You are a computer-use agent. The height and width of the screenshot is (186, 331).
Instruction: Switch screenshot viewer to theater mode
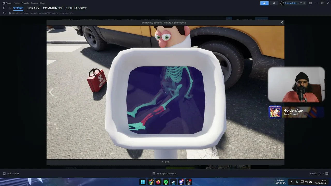[274, 156]
